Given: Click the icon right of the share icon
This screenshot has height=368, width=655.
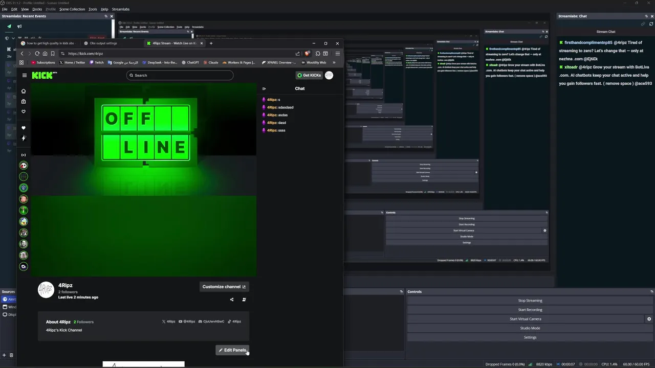Looking at the screenshot, I should point(244,300).
